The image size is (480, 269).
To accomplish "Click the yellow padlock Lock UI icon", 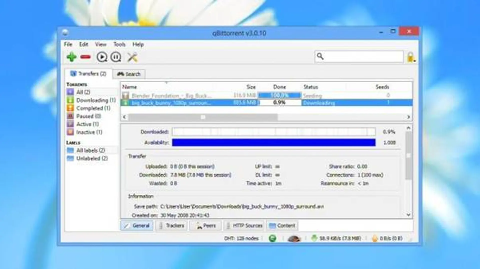I will click(x=411, y=57).
